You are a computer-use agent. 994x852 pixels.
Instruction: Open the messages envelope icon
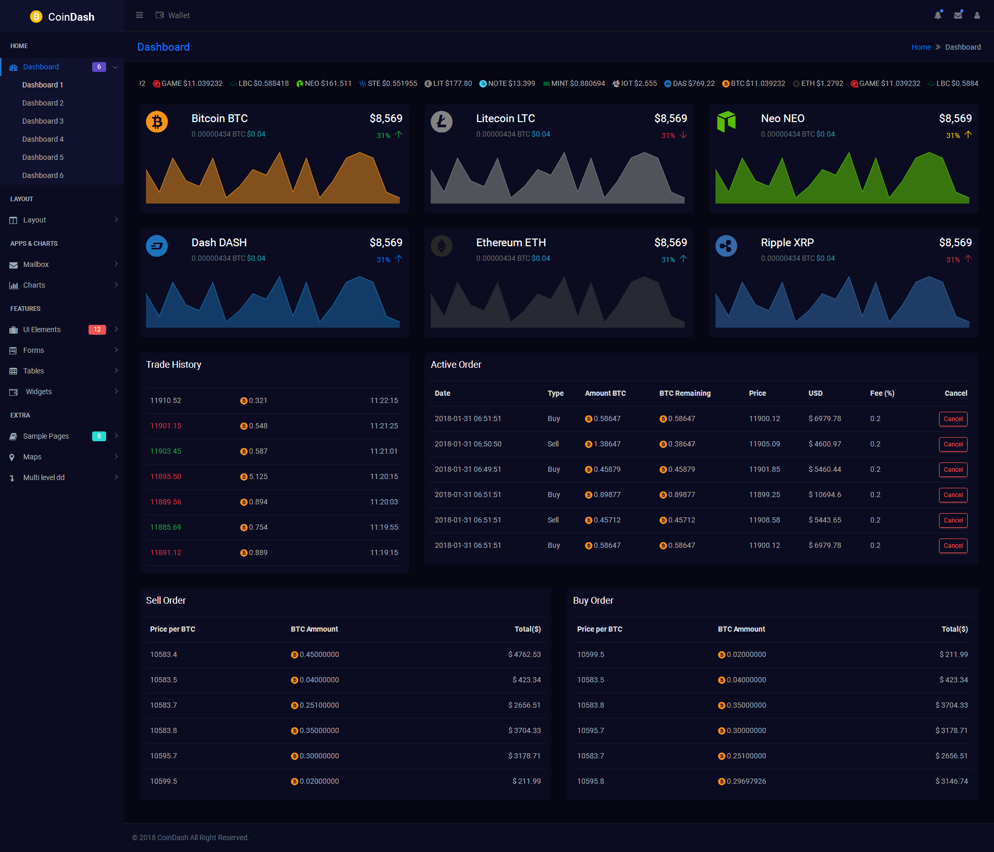(x=958, y=16)
